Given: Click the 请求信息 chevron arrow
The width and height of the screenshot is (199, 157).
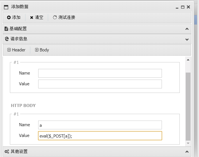Looking at the screenshot, I should [187, 39].
